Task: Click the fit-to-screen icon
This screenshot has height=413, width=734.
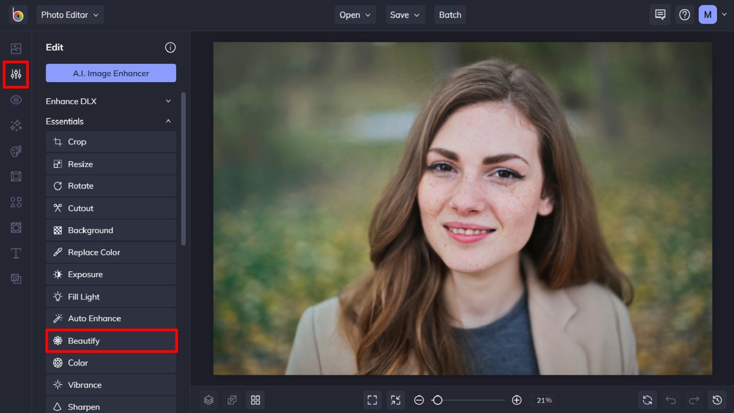Action: [372, 400]
